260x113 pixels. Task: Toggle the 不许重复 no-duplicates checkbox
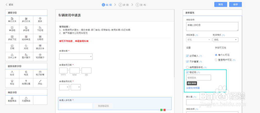(x=187, y=62)
